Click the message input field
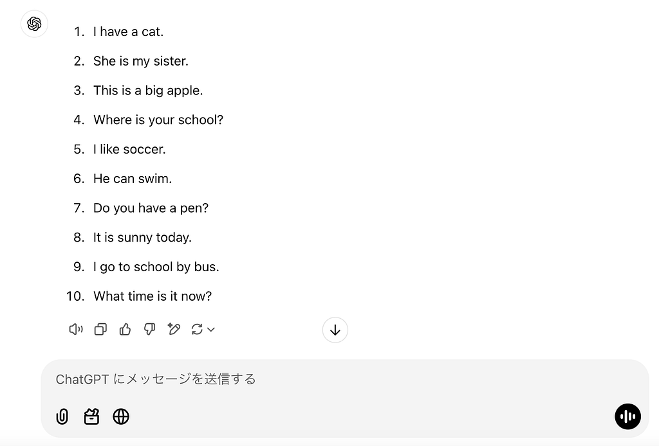The width and height of the screenshot is (659, 446). 257,379
